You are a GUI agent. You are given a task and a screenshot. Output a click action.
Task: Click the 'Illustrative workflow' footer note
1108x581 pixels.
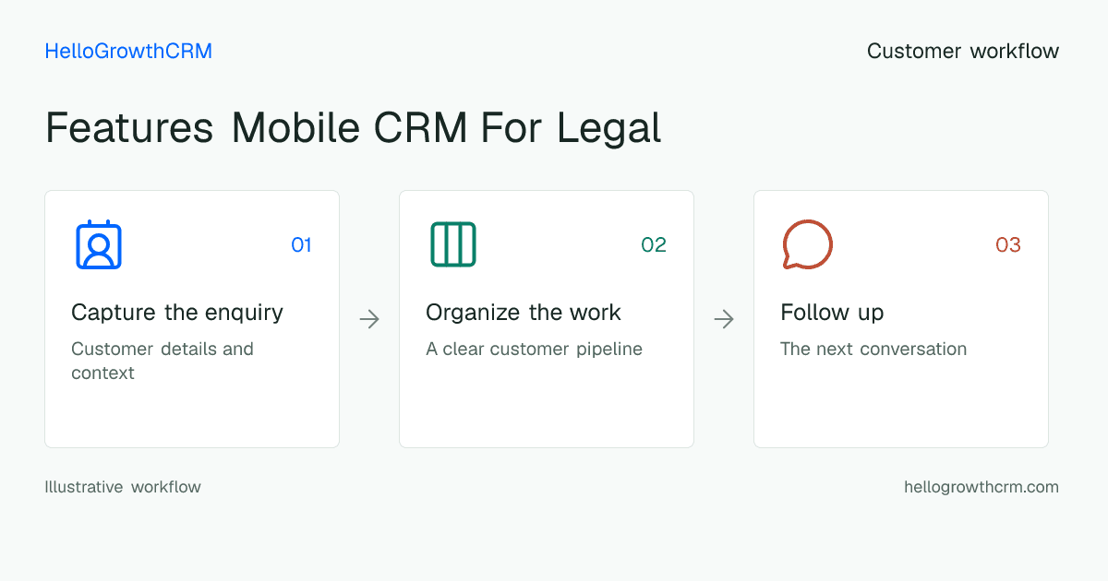[x=123, y=487]
